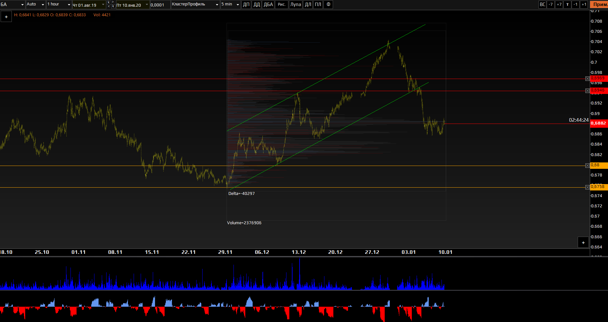608x322 pixels.
Task: Delete the 0,6758 horizontal level
Action: click(x=587, y=187)
